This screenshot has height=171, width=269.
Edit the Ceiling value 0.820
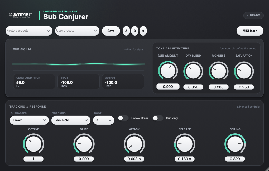235,159
